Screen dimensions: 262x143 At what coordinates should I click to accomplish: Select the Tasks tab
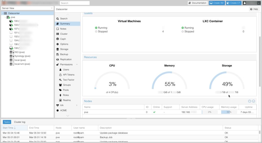coord(7,122)
